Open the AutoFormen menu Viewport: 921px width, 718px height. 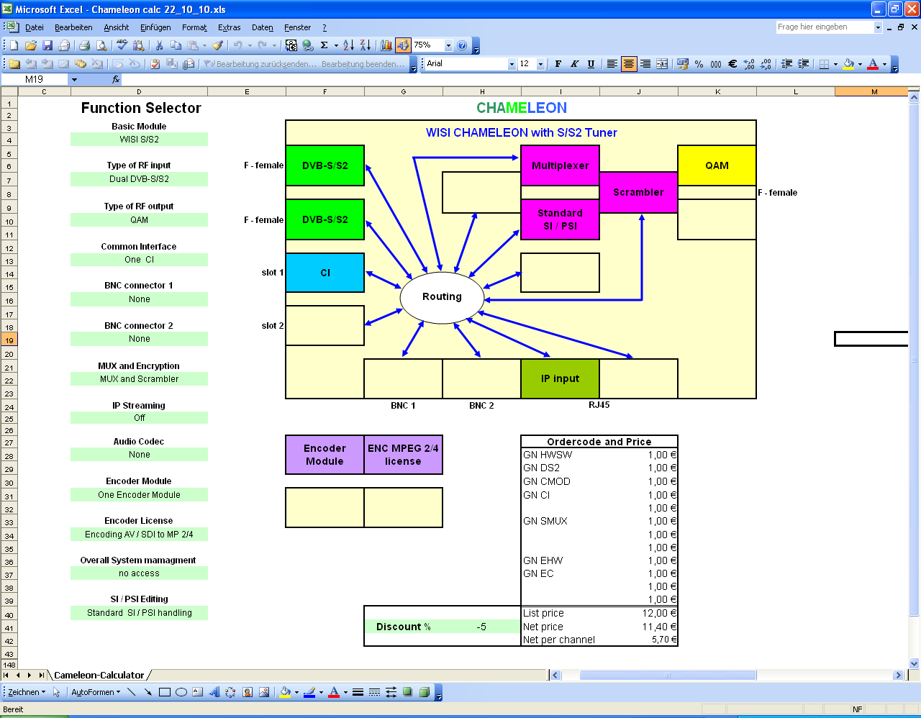pyautogui.click(x=96, y=692)
